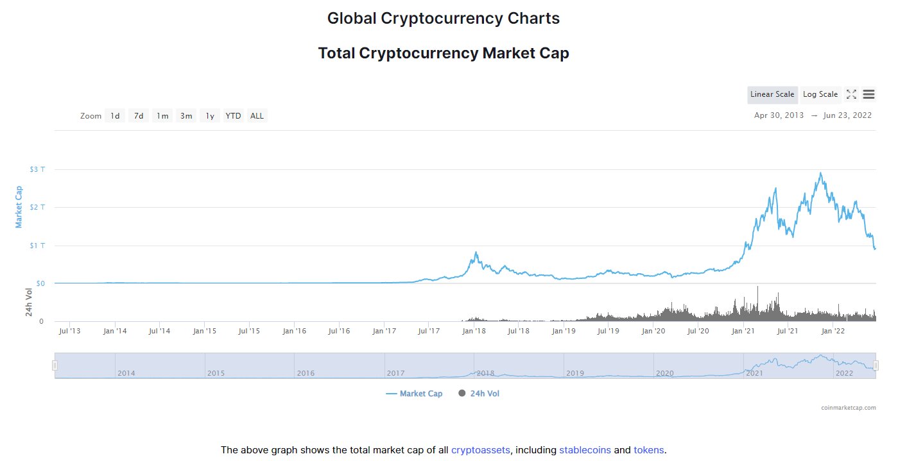Image resolution: width=898 pixels, height=461 pixels.
Task: Open the tokens link
Action: (x=649, y=450)
